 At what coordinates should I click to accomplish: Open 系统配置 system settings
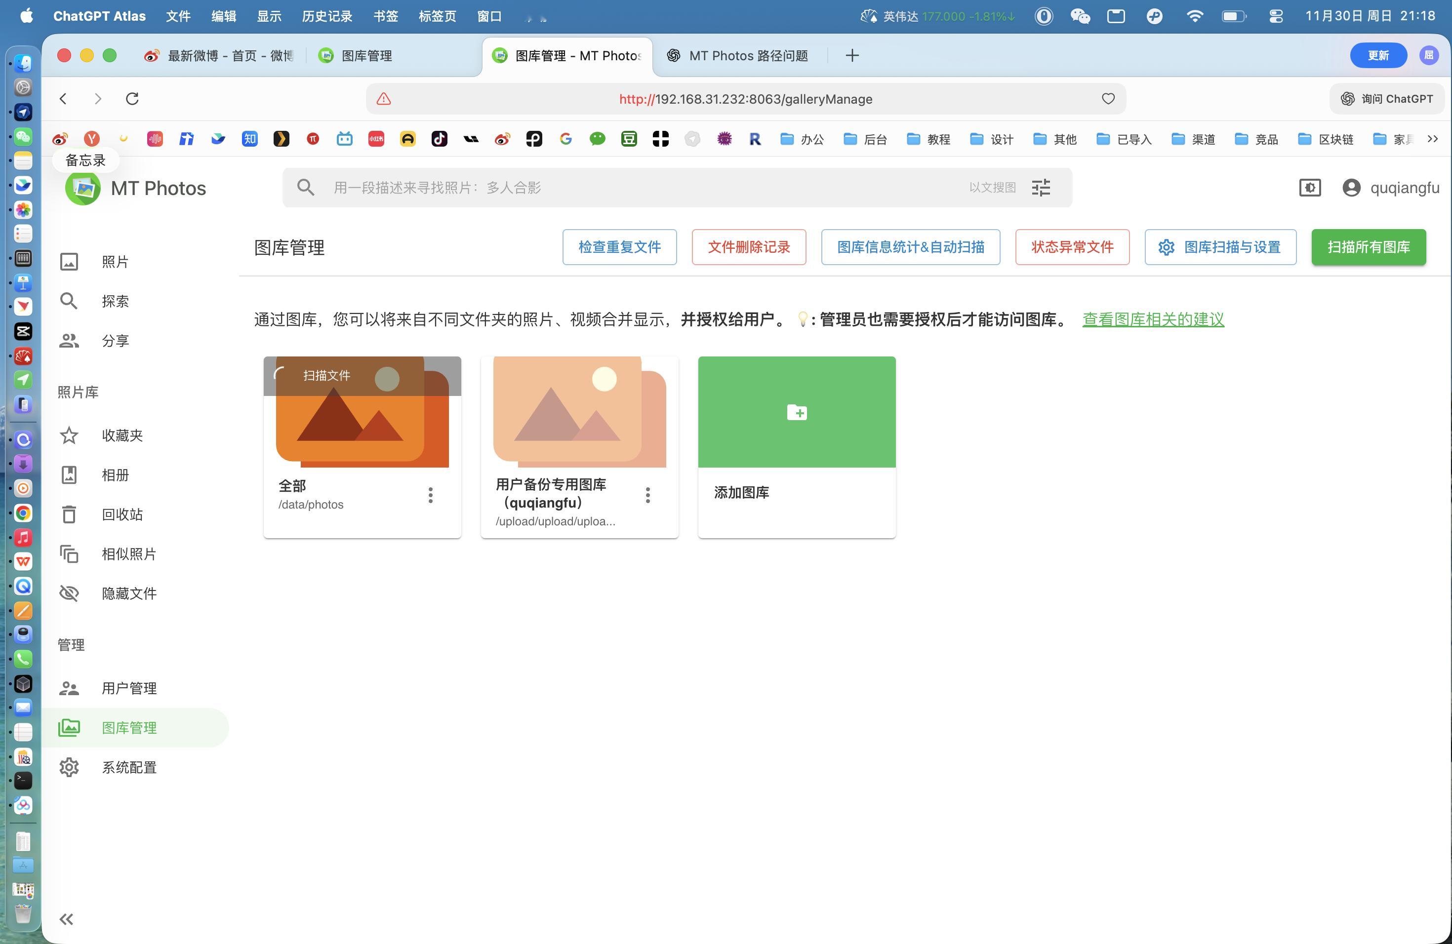point(129,767)
